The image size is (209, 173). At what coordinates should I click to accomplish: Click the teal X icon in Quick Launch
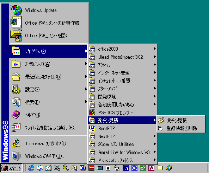pos(57,168)
